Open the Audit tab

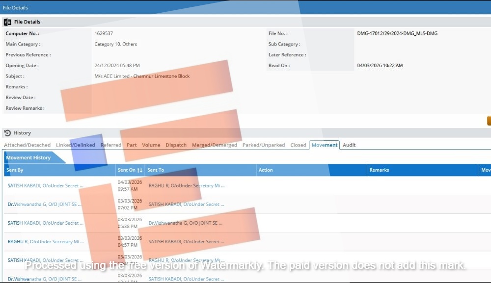tap(349, 145)
